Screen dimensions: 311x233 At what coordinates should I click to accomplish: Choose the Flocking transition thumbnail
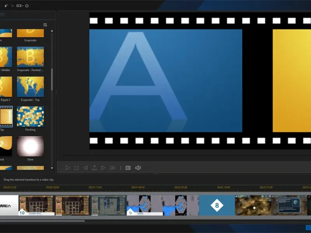30,116
